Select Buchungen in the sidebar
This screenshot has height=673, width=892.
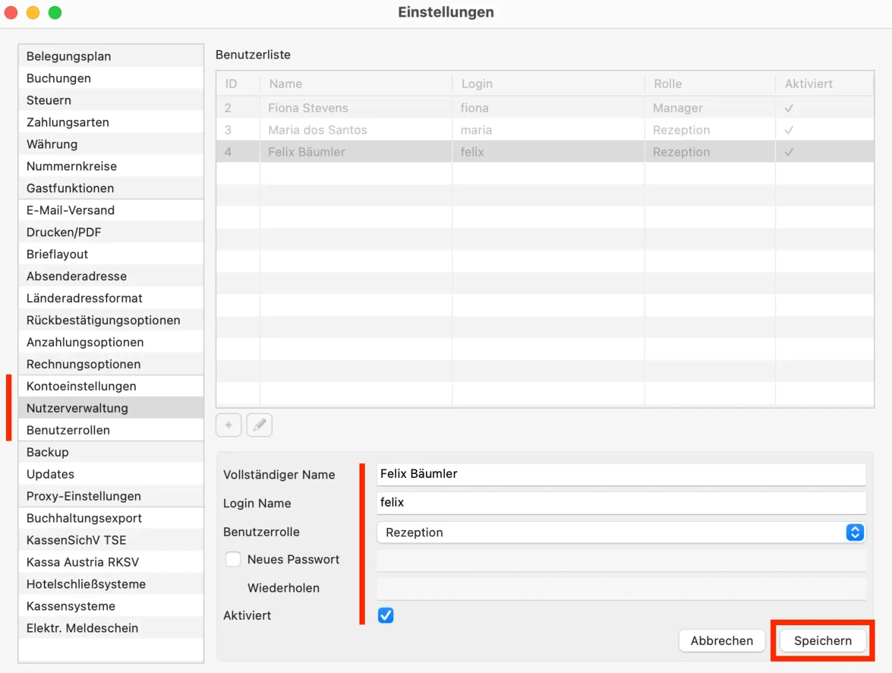[111, 78]
